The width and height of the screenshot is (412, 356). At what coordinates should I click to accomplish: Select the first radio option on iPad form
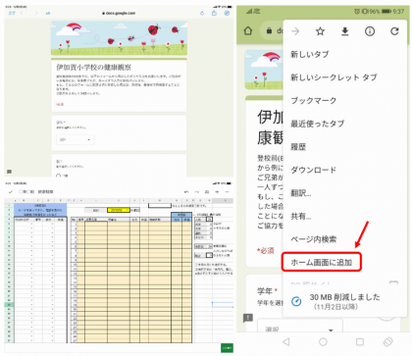point(58,176)
